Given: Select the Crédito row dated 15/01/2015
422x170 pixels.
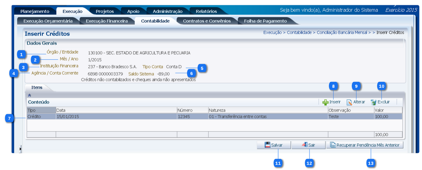Looking at the screenshot, I should point(116,117).
